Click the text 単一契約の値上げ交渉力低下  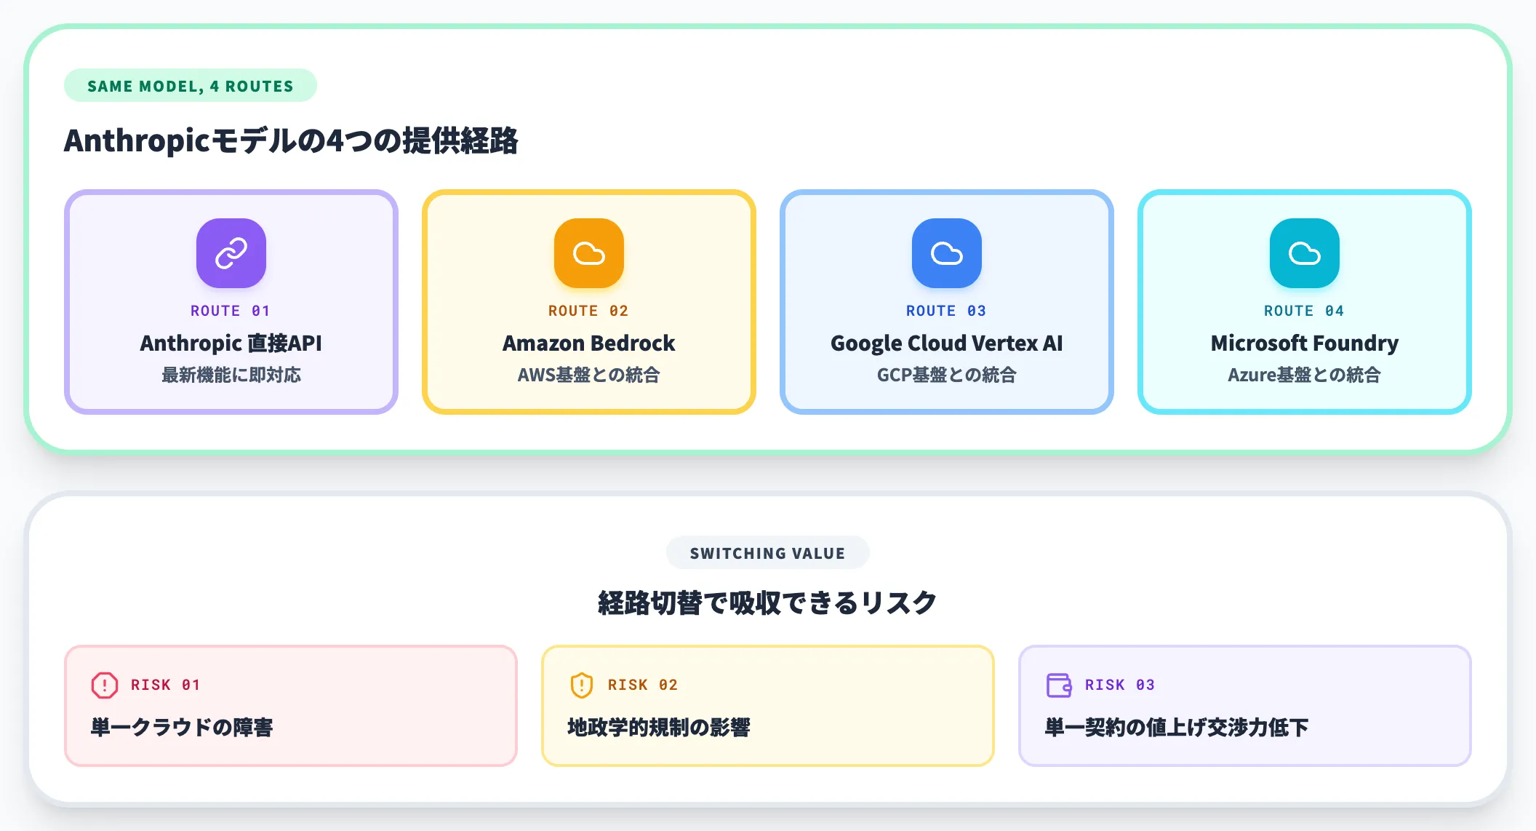pos(1177,727)
